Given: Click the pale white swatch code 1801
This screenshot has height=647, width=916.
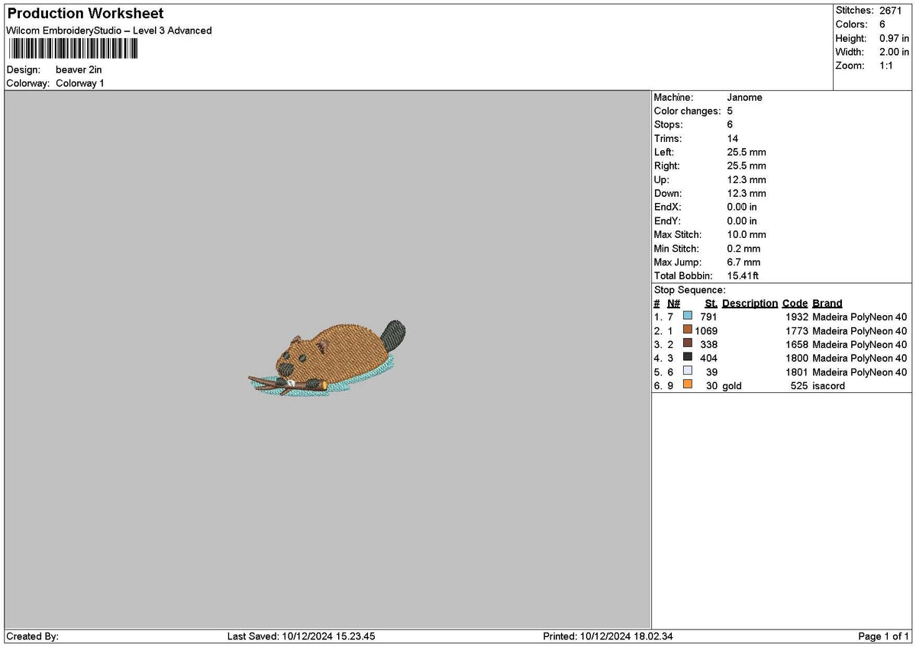Looking at the screenshot, I should 688,372.
